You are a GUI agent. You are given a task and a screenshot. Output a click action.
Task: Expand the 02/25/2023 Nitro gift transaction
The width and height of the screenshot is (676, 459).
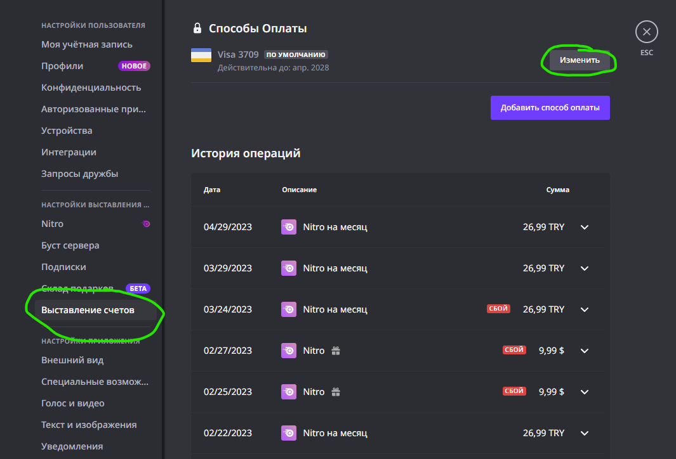[x=584, y=392]
